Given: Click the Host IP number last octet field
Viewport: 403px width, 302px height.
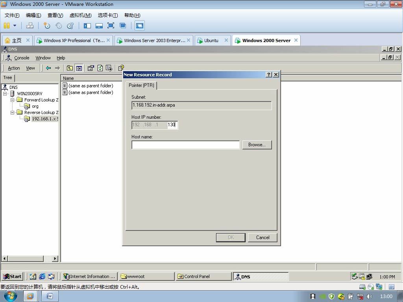Looking at the screenshot, I should click(172, 125).
